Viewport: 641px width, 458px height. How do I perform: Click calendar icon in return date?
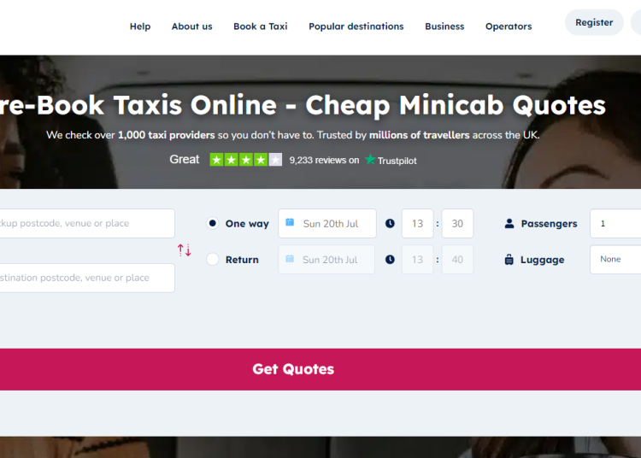[x=290, y=259]
